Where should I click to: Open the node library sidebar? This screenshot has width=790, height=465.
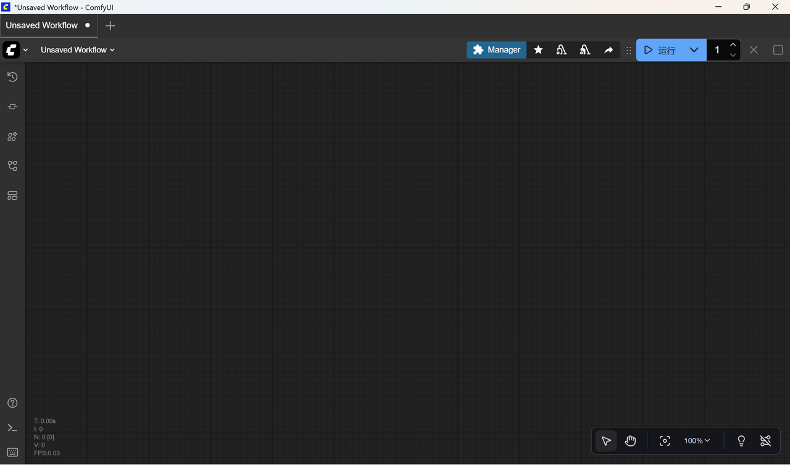click(x=12, y=136)
